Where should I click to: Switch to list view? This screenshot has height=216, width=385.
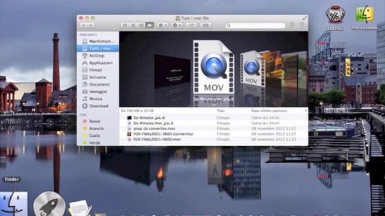[134, 25]
